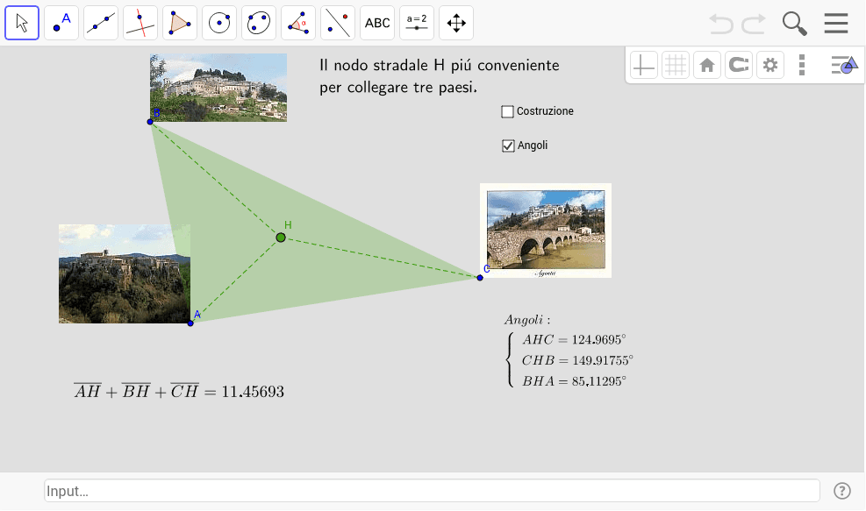This screenshot has width=866, height=511.
Task: Select the Polygon tool
Action: point(180,23)
